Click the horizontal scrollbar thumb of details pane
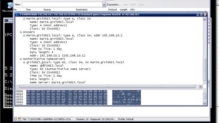219x123 pixels. point(107,86)
